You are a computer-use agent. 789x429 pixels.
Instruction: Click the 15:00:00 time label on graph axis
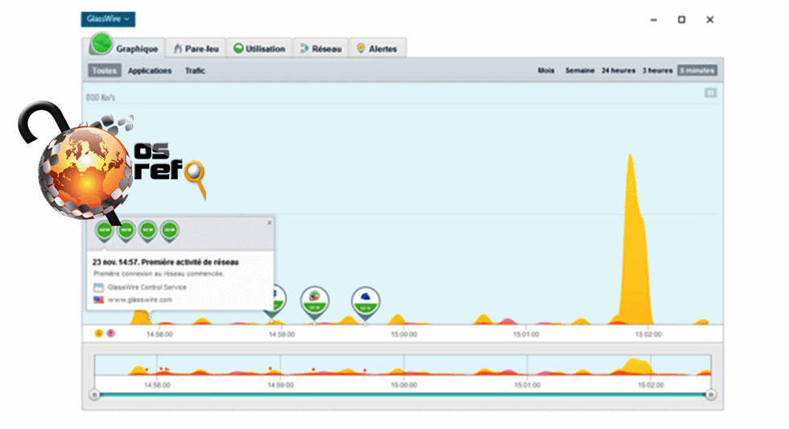[x=404, y=334]
